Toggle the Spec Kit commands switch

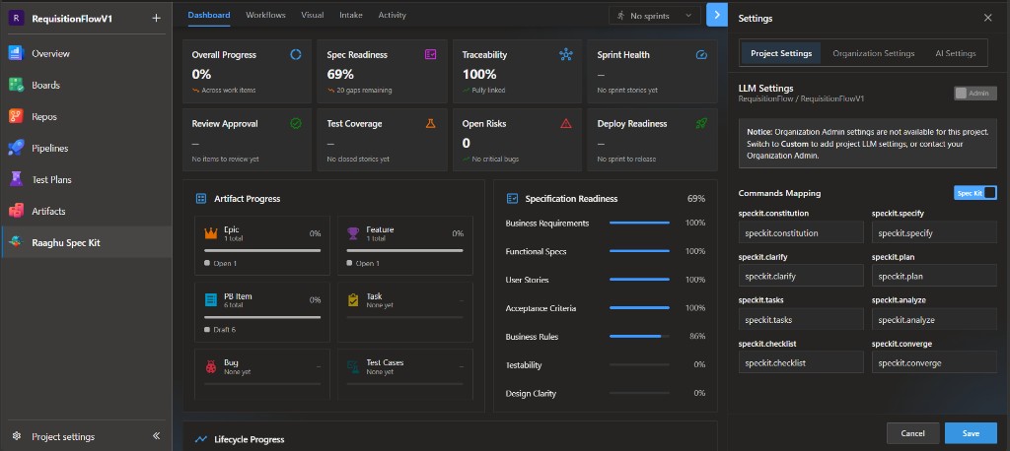(975, 193)
